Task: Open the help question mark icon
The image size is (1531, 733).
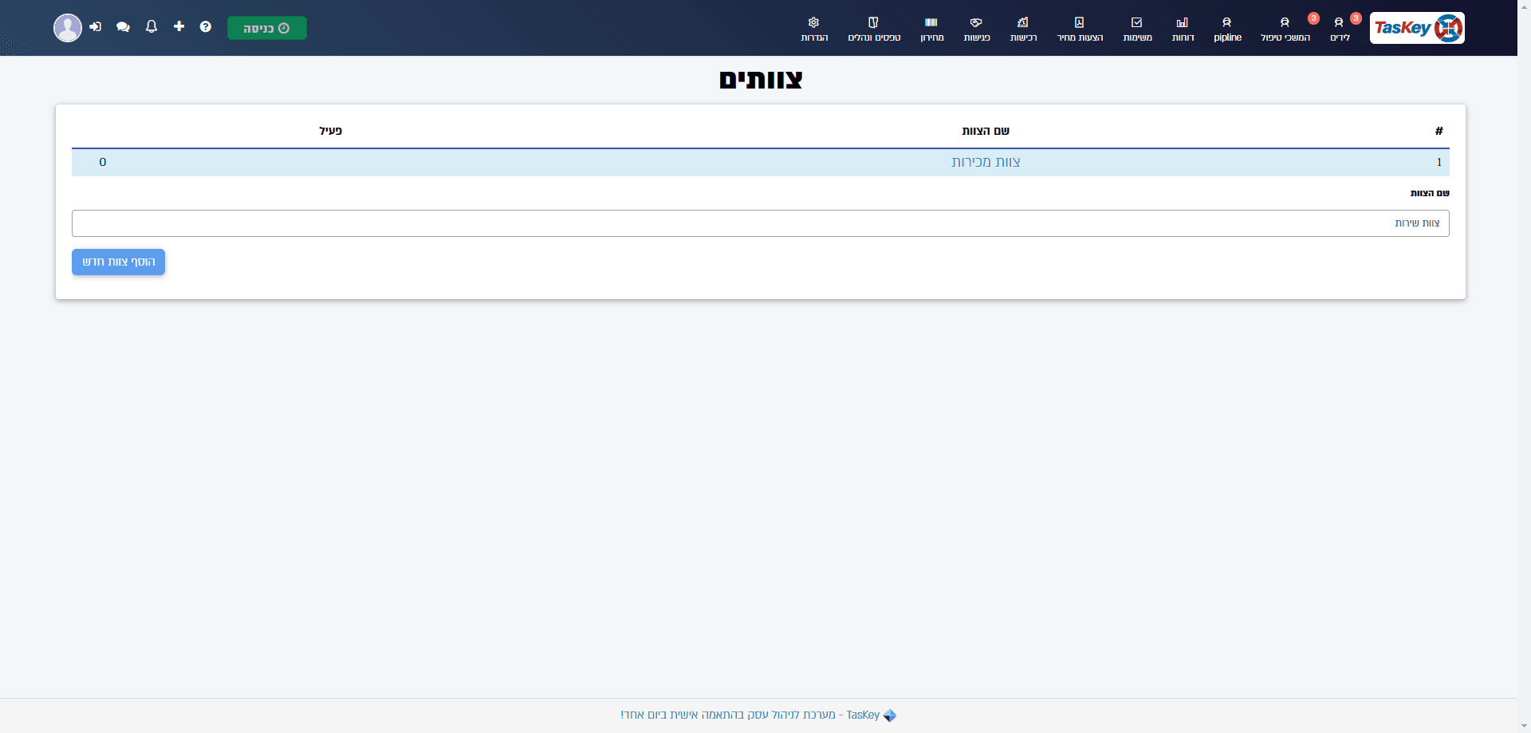Action: [206, 27]
